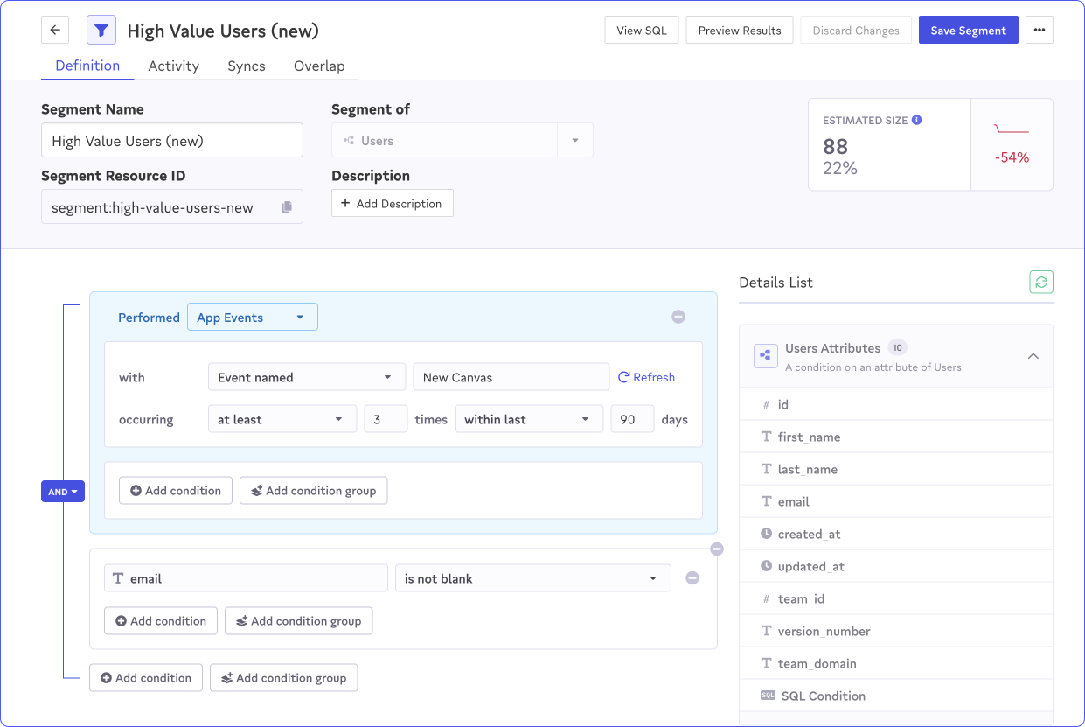
Task: Copy the Segment Resource ID
Action: (286, 207)
